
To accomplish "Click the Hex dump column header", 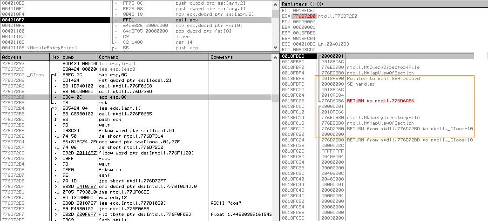I will pos(73,57).
